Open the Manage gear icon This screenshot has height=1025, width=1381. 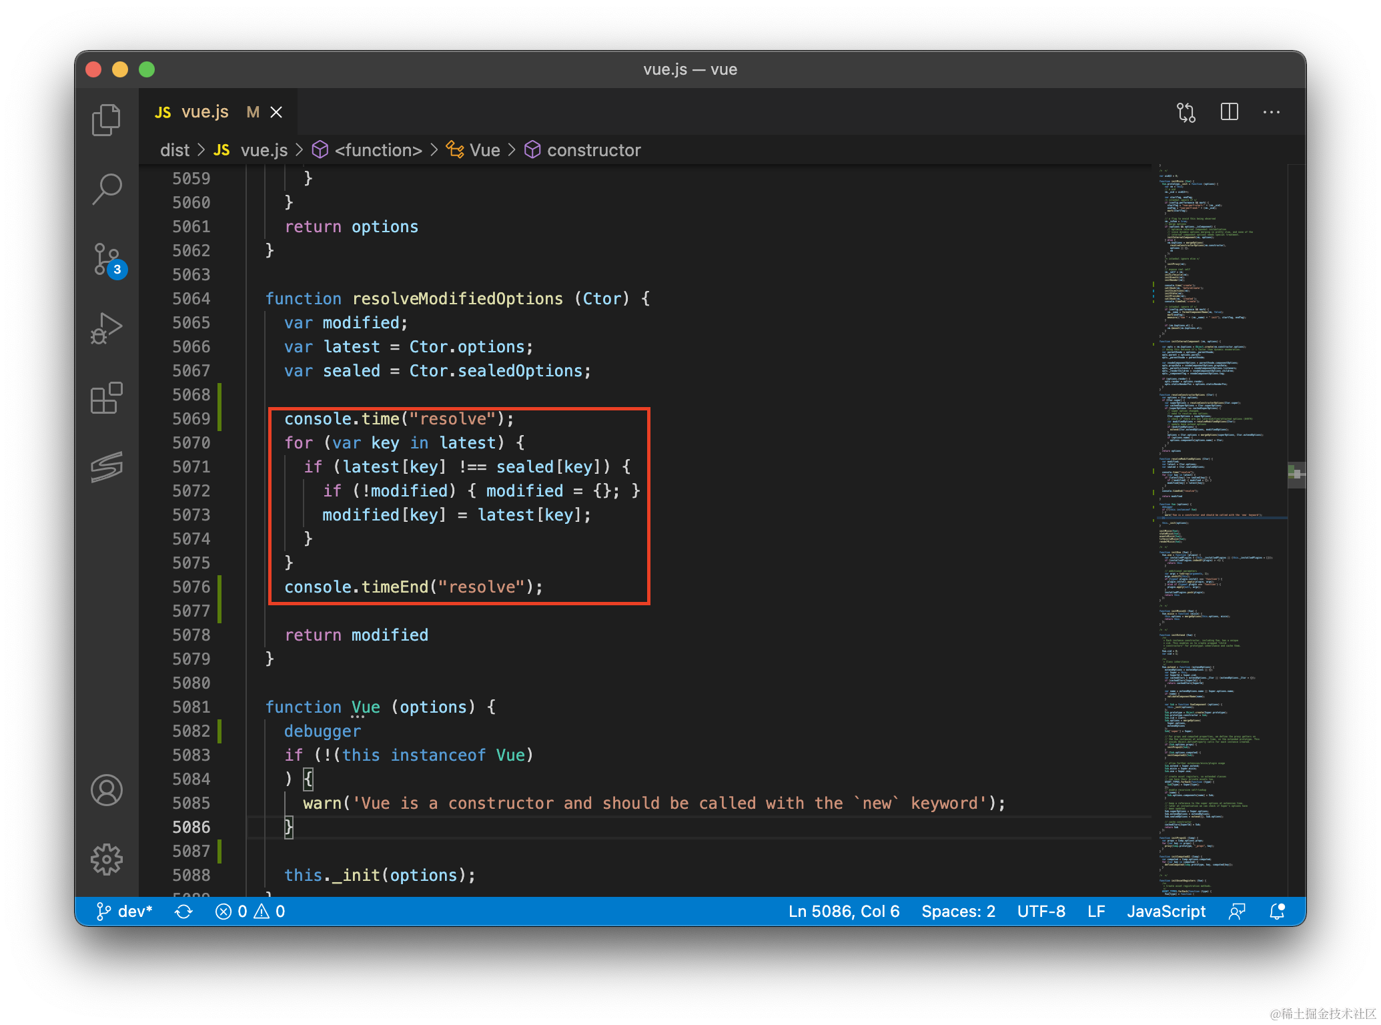click(106, 860)
